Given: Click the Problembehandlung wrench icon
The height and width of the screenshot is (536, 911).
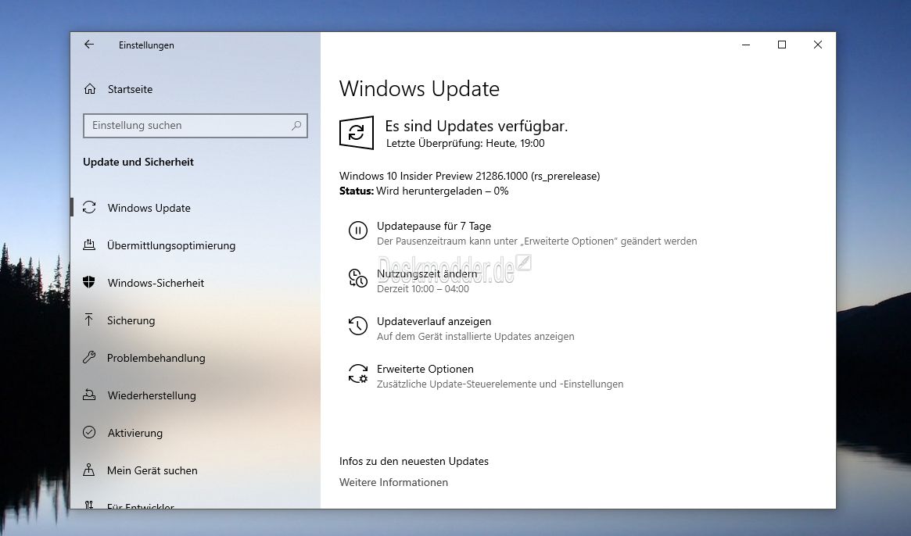Looking at the screenshot, I should (89, 357).
